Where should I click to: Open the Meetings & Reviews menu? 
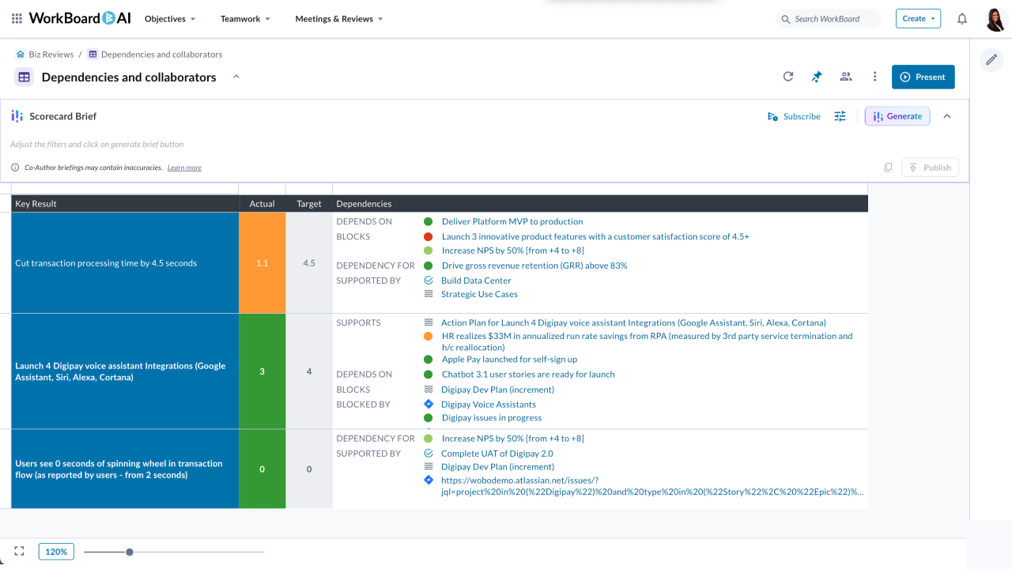339,18
